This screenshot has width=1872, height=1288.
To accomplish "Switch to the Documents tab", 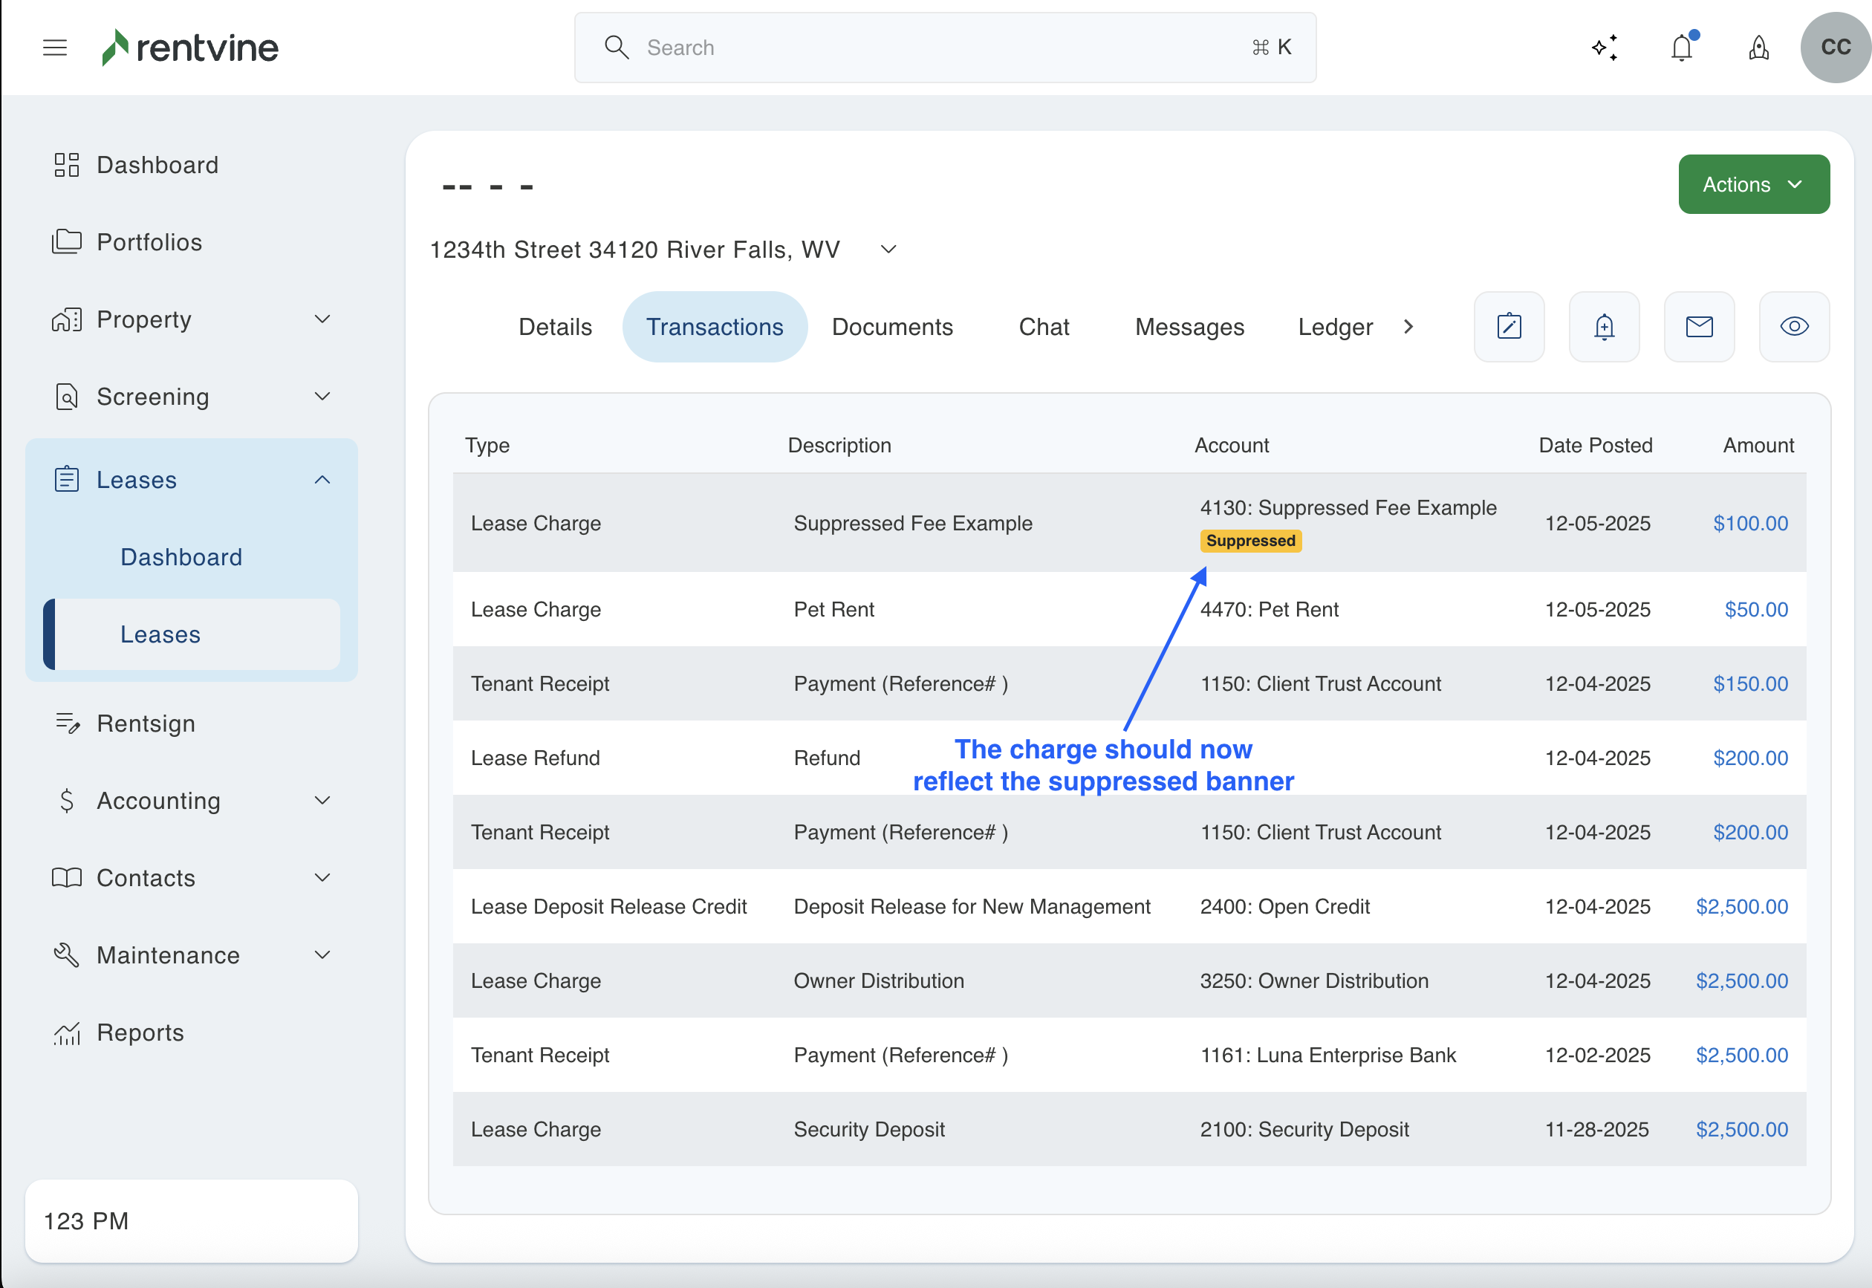I will click(891, 327).
